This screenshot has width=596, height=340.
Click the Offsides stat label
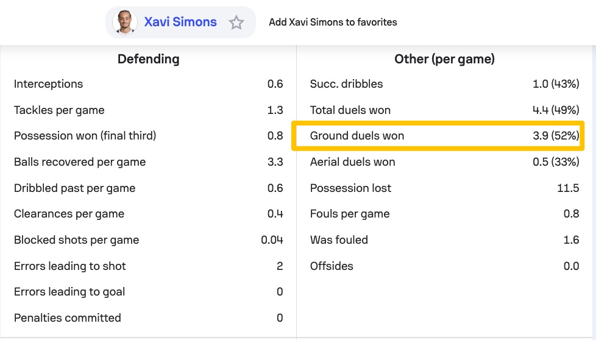click(332, 266)
